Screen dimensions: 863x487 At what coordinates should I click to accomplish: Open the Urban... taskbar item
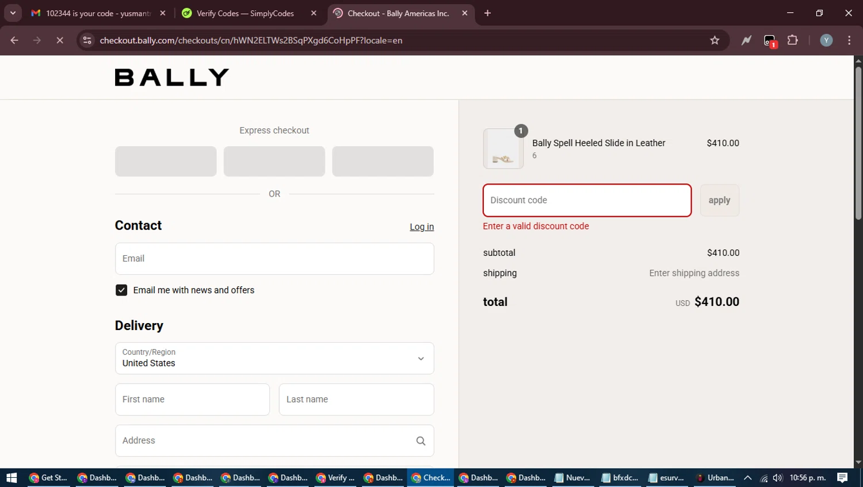click(x=715, y=478)
